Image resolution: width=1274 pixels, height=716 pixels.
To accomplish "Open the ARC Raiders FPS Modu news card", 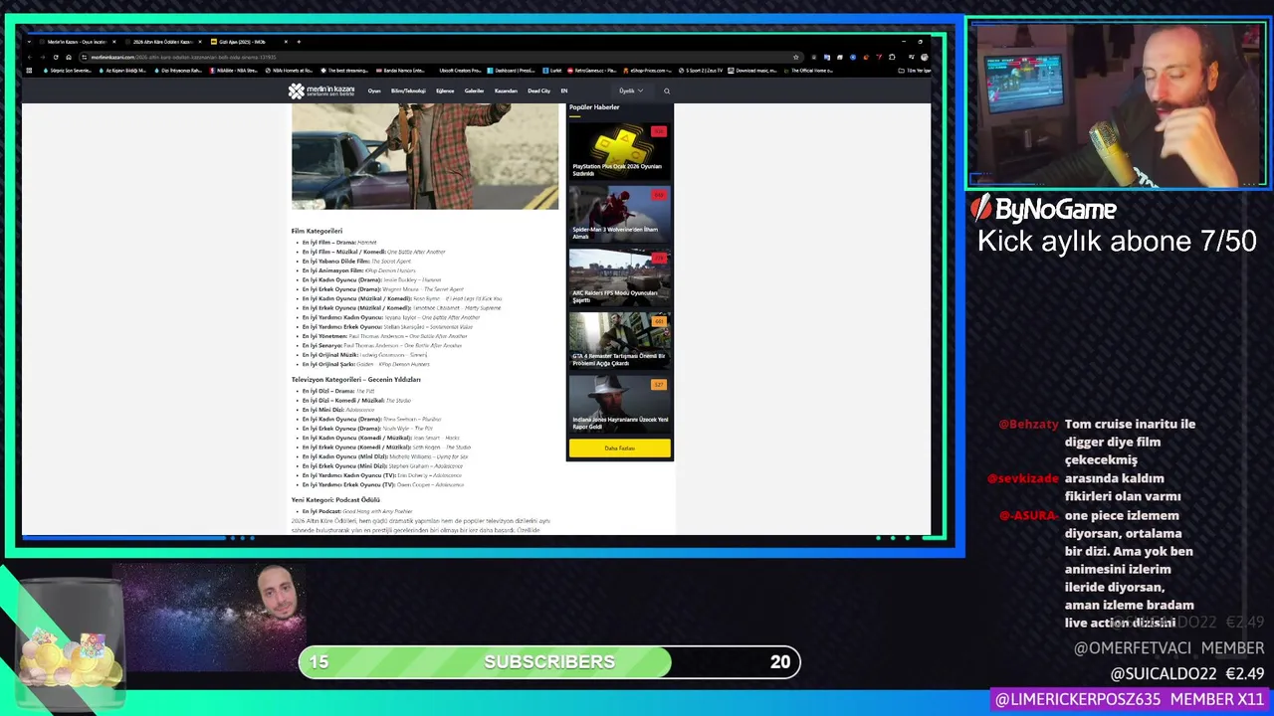I will (619, 277).
